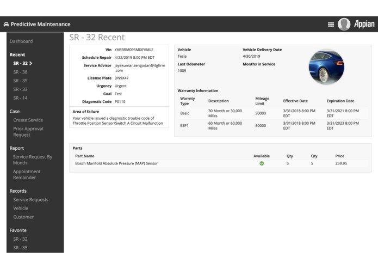The height and width of the screenshot is (269, 378).
Task: Click expiration date 3/31/2023
Action: 343,126
